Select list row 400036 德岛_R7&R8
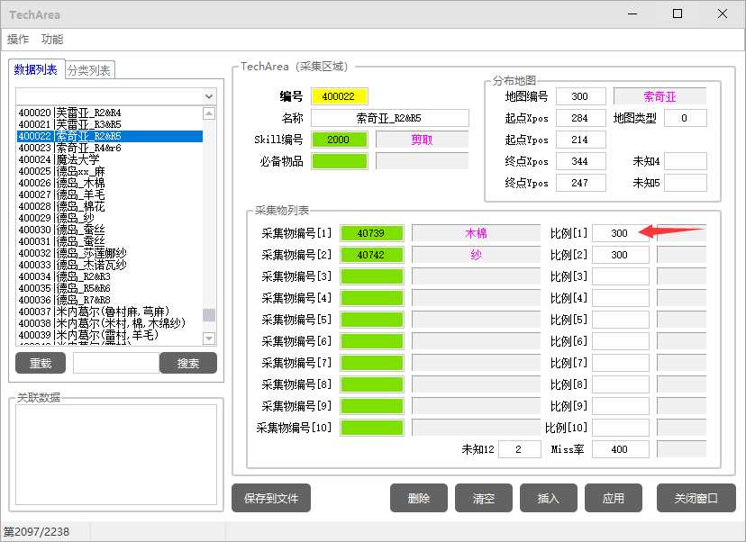Image resolution: width=746 pixels, height=542 pixels. pos(109,300)
